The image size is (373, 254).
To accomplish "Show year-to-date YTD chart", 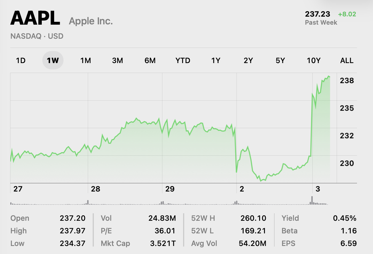I will click(183, 60).
